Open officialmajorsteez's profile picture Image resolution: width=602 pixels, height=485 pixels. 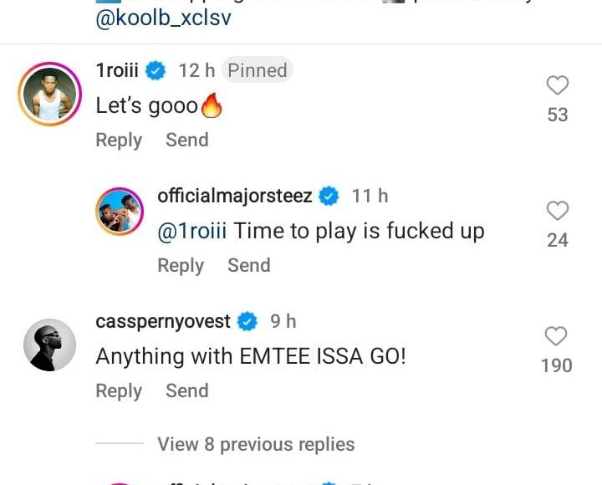tap(121, 210)
